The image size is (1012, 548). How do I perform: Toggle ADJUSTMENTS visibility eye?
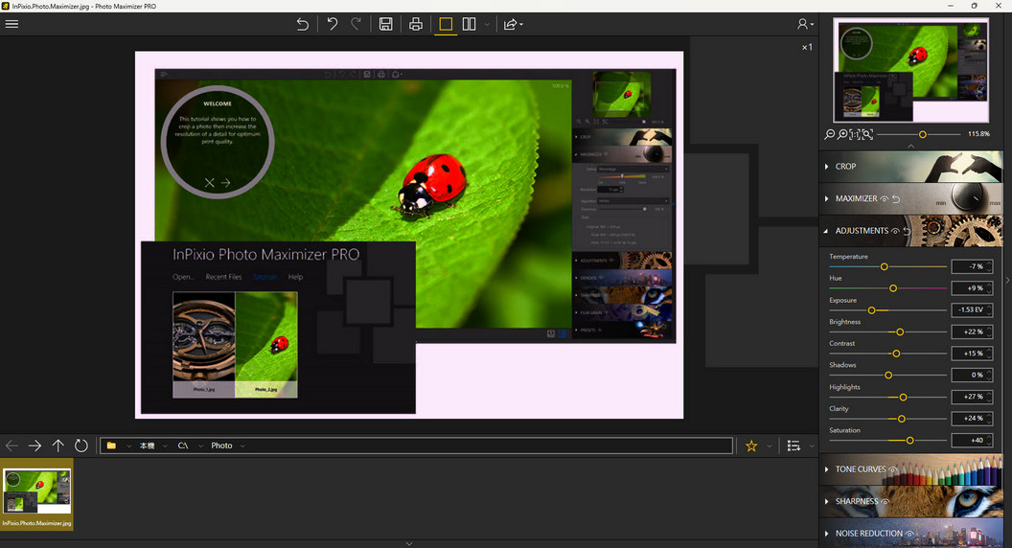895,231
